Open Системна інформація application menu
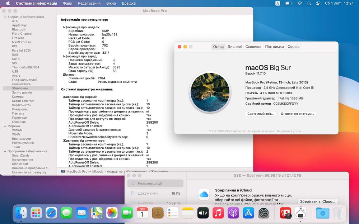The width and height of the screenshot is (359, 224). (x=37, y=3)
